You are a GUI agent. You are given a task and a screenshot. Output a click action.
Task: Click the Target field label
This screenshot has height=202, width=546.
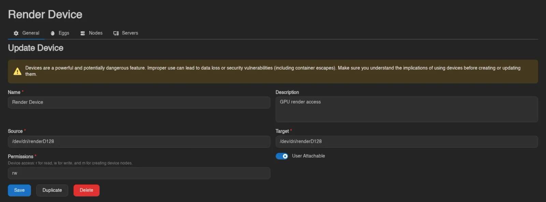click(x=282, y=131)
